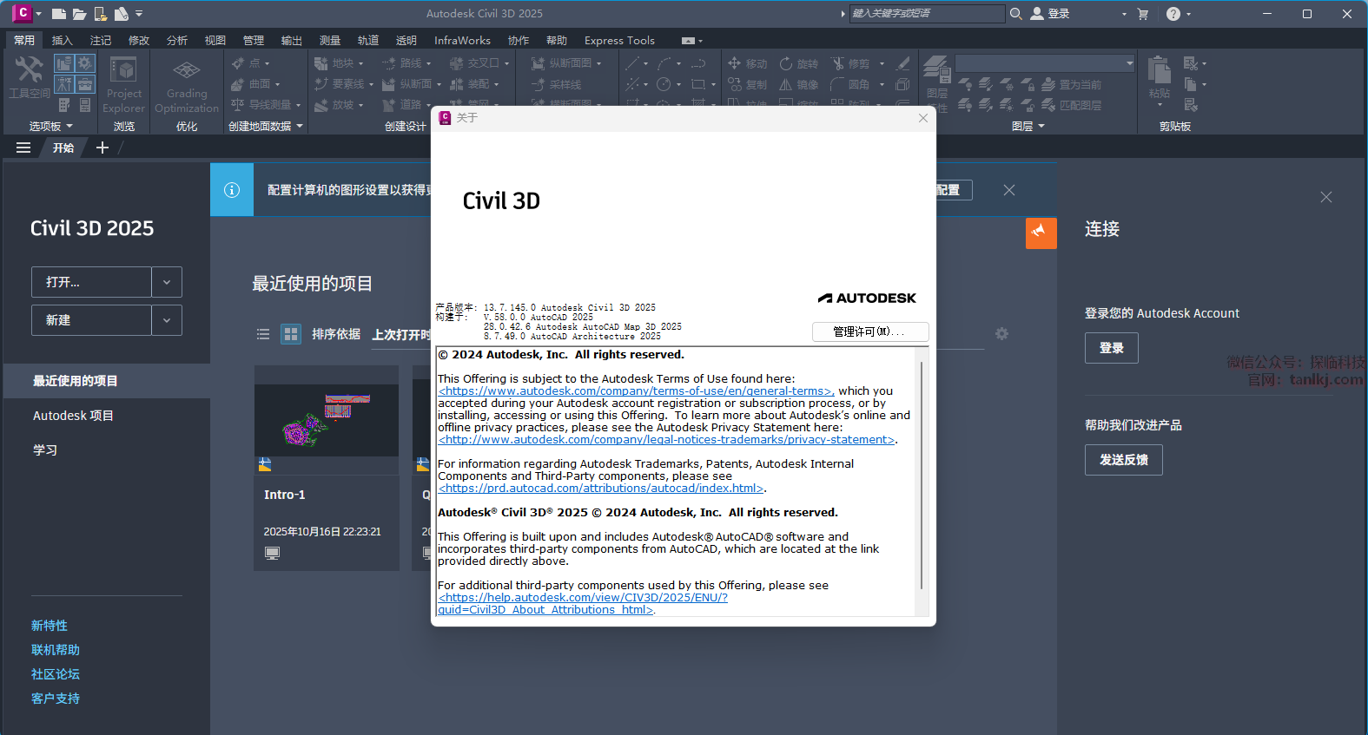Viewport: 1368px width, 735px height.
Task: Switch recent projects to grid view
Action: 291,334
